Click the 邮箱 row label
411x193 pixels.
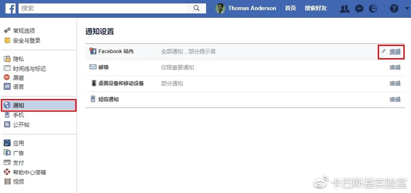[104, 67]
